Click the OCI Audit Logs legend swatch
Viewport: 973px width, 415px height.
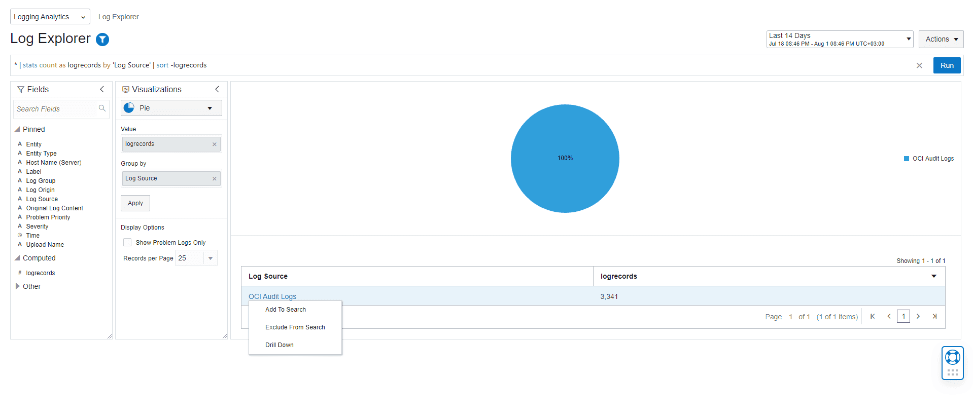click(x=907, y=159)
